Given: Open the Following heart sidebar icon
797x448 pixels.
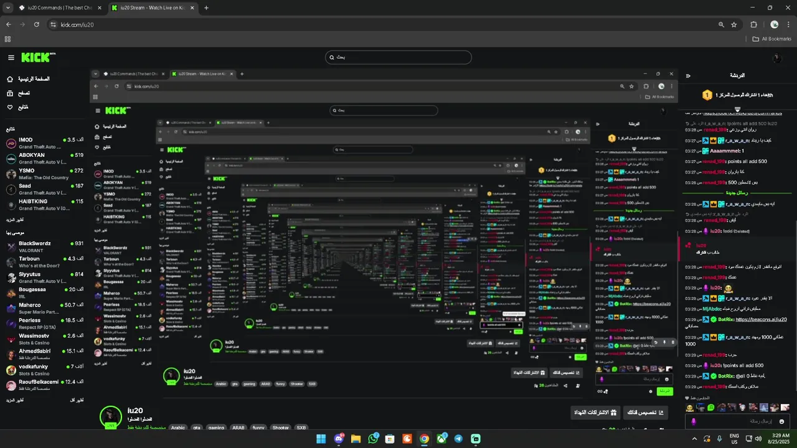Looking at the screenshot, I should 10,107.
